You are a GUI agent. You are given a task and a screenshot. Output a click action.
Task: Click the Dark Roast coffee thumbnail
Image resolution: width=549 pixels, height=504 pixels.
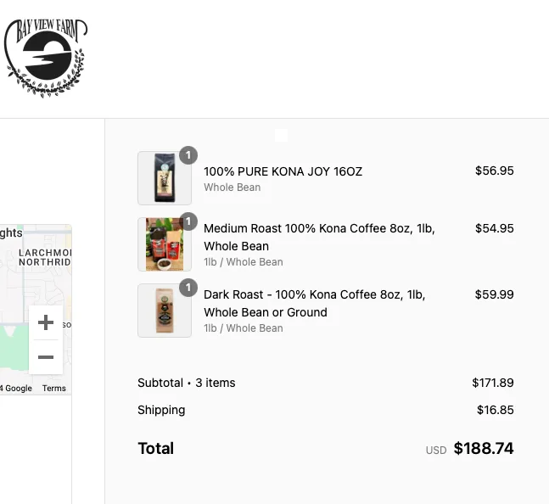point(165,311)
